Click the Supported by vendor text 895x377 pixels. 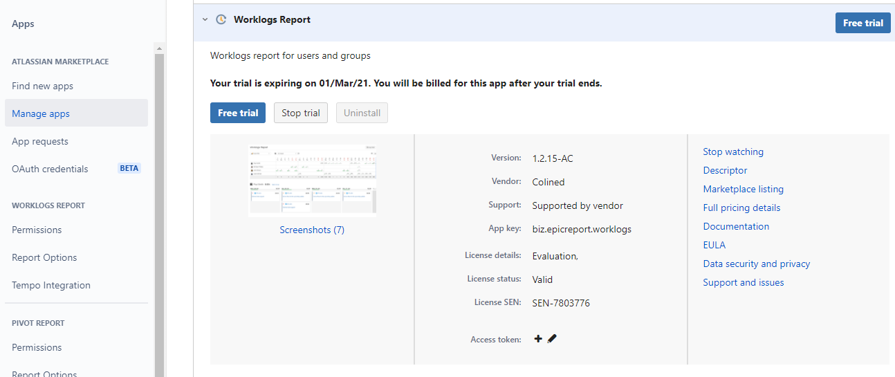[578, 205]
